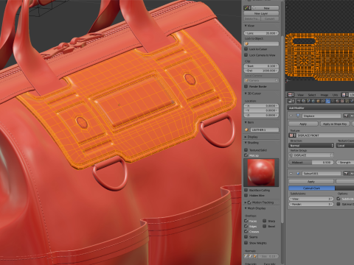The width and height of the screenshot is (354, 265).
Task: Click the LEATHER-1 object name field
Action: click(264, 130)
